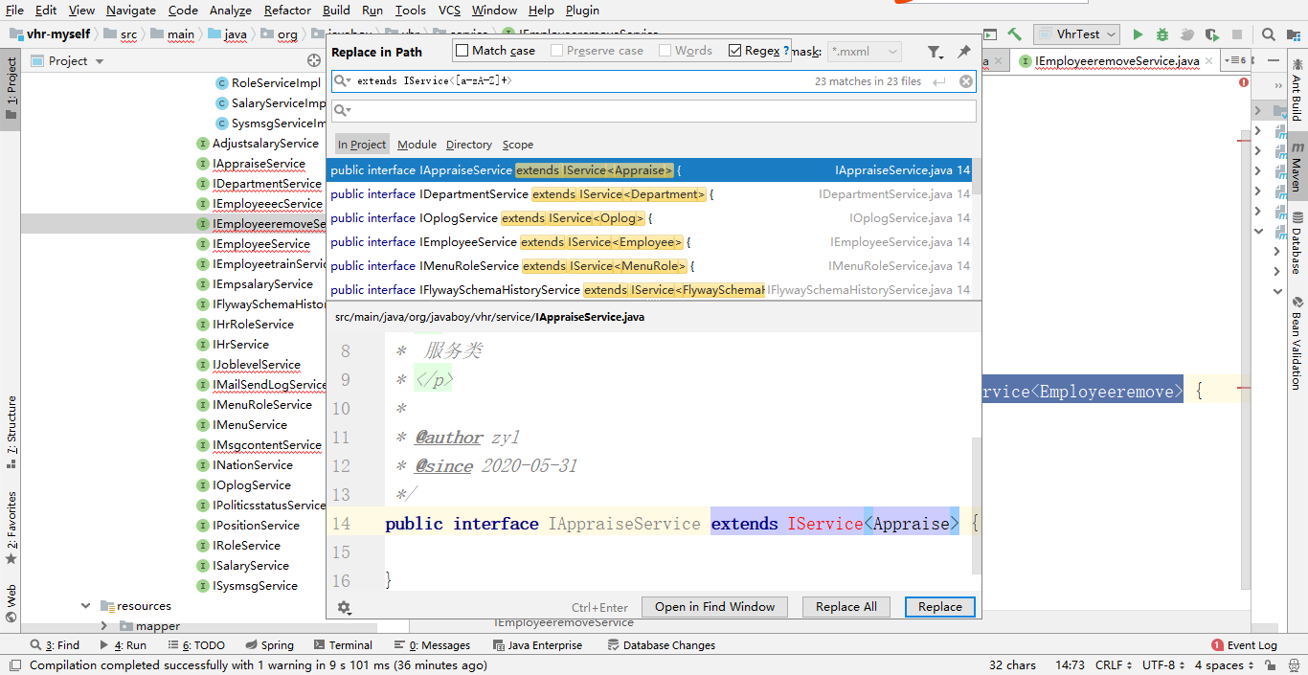Open the Refactor menu

tap(288, 11)
